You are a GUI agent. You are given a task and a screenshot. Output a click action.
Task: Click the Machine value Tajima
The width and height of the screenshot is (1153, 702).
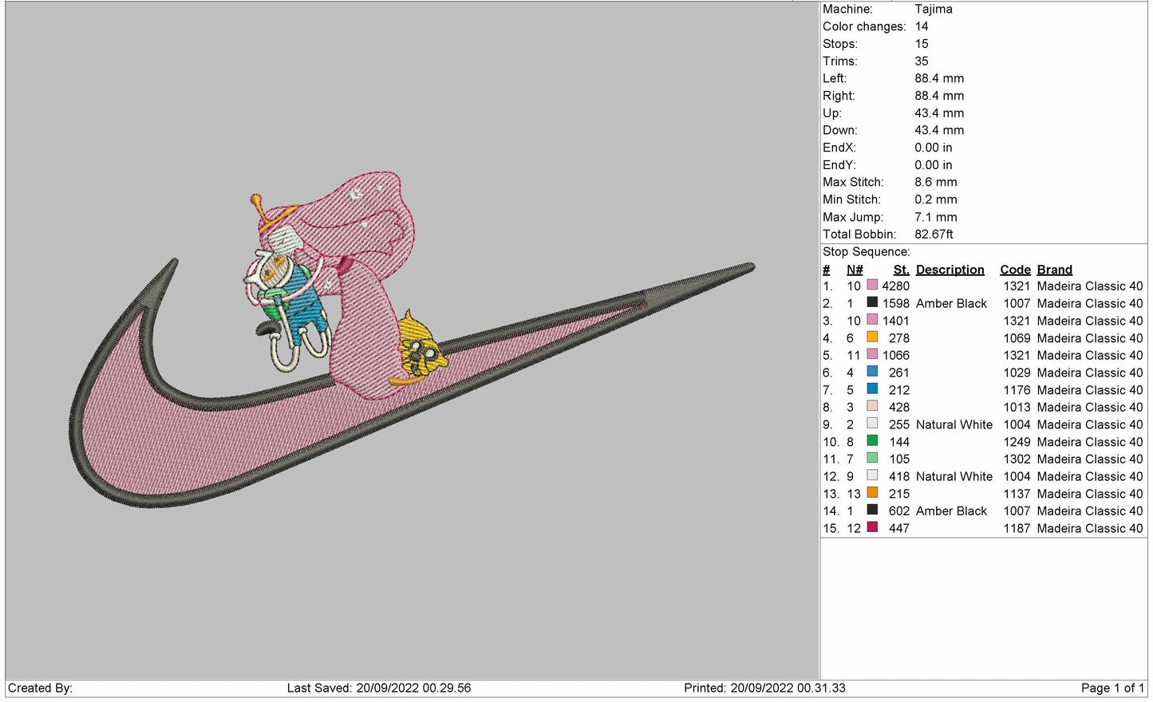tap(933, 10)
